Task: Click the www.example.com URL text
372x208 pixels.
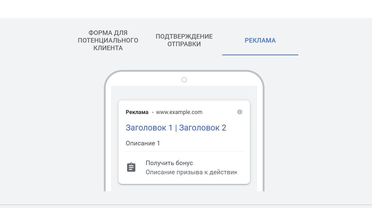Action: [x=179, y=112]
